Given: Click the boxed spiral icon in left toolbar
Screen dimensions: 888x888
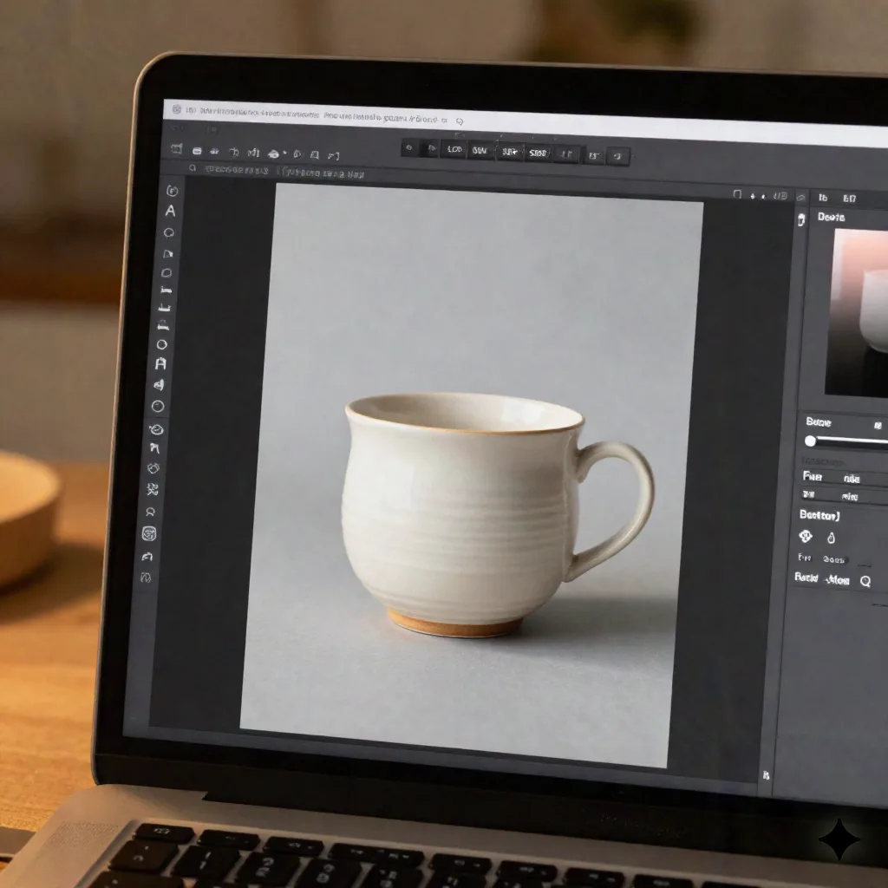Looking at the screenshot, I should pos(149,533).
